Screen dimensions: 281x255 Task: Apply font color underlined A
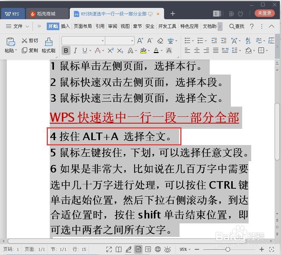pyautogui.click(x=156, y=50)
